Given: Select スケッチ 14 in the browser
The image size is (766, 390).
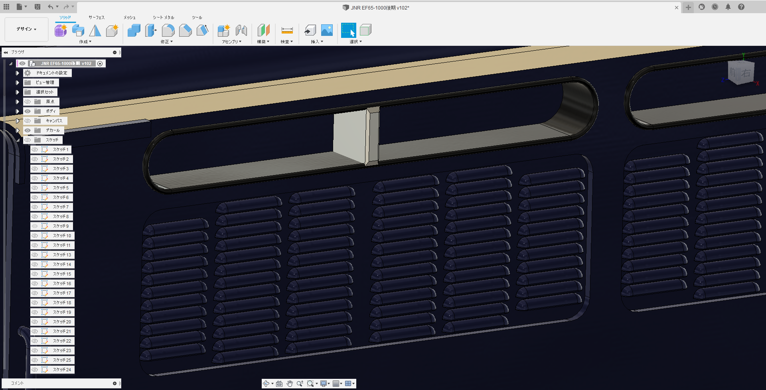Looking at the screenshot, I should (x=62, y=264).
